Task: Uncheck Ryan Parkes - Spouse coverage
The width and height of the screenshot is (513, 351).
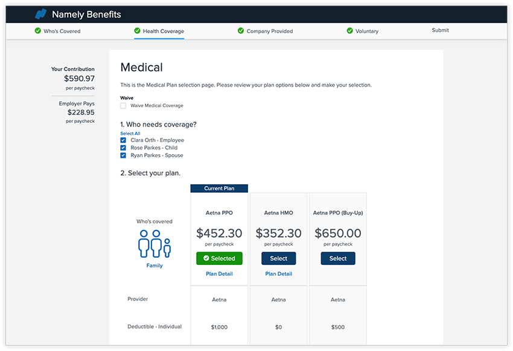Action: point(123,155)
